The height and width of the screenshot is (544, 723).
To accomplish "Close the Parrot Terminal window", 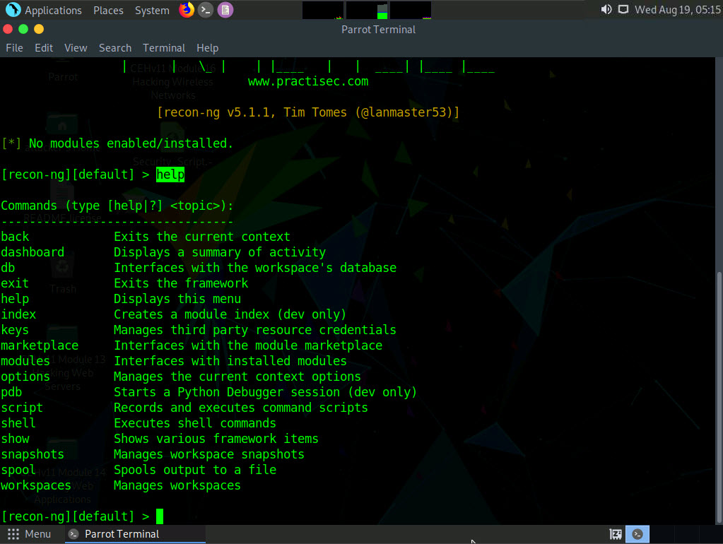I will point(8,29).
